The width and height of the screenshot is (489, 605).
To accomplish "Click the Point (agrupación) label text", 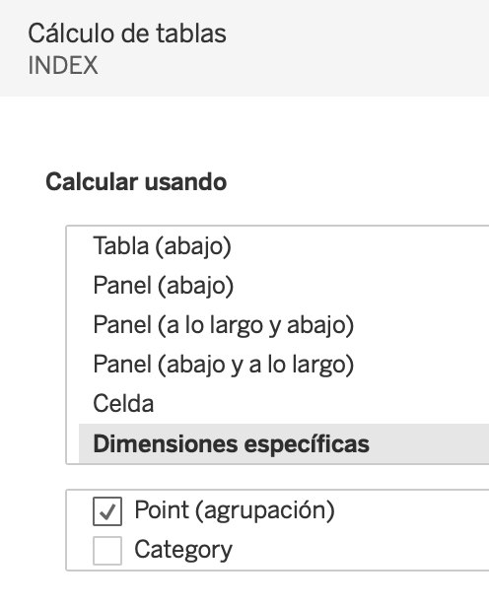I will (235, 510).
